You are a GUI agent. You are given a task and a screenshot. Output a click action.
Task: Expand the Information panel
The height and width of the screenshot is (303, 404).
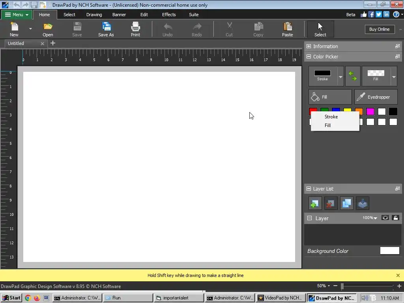coord(309,47)
